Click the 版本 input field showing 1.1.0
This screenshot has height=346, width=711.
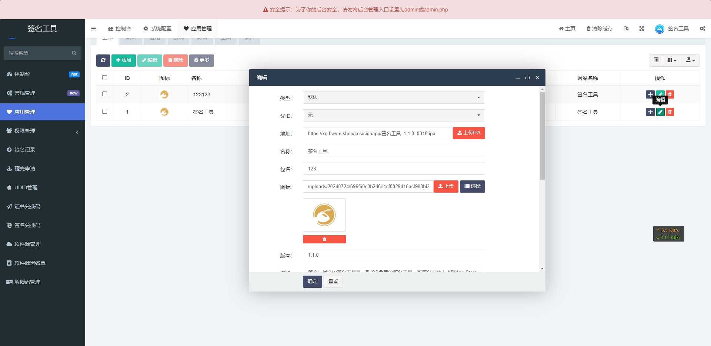[x=394, y=255]
